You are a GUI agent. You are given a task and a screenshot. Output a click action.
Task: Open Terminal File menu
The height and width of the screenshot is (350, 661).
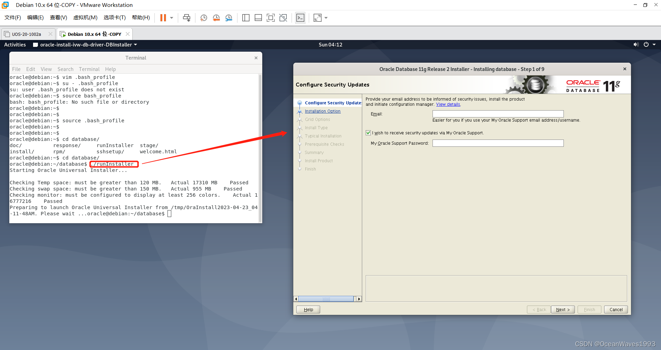[x=16, y=69]
